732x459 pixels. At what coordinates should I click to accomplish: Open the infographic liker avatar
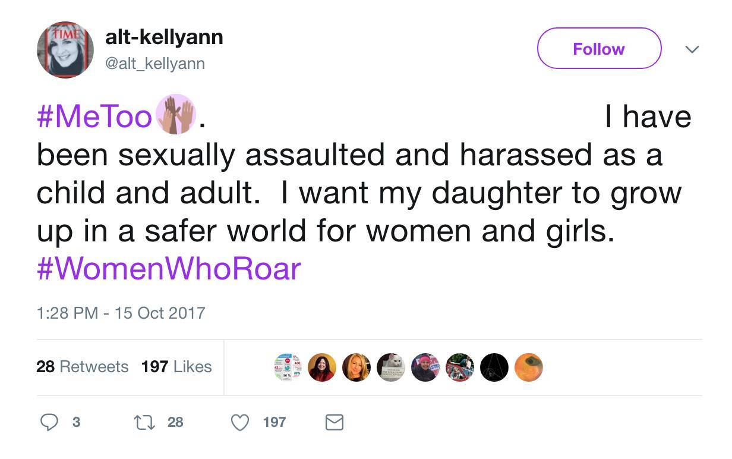pyautogui.click(x=288, y=367)
